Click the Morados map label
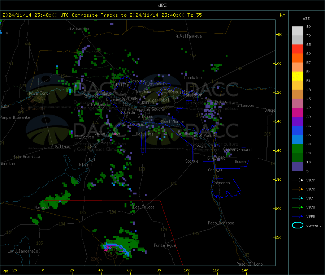325x275 pixels. coord(42,207)
